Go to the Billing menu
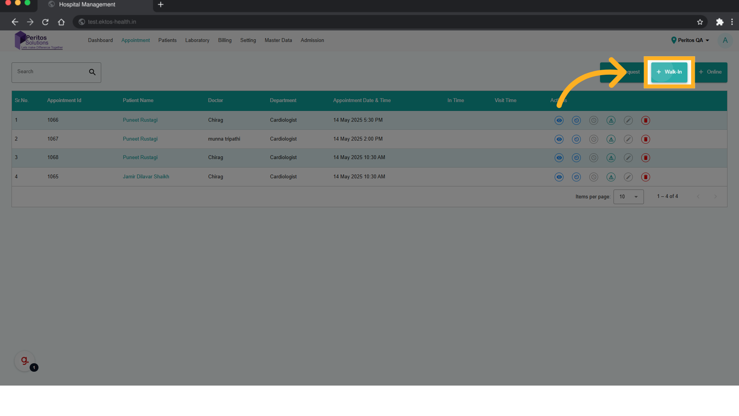This screenshot has width=739, height=416. pyautogui.click(x=225, y=40)
